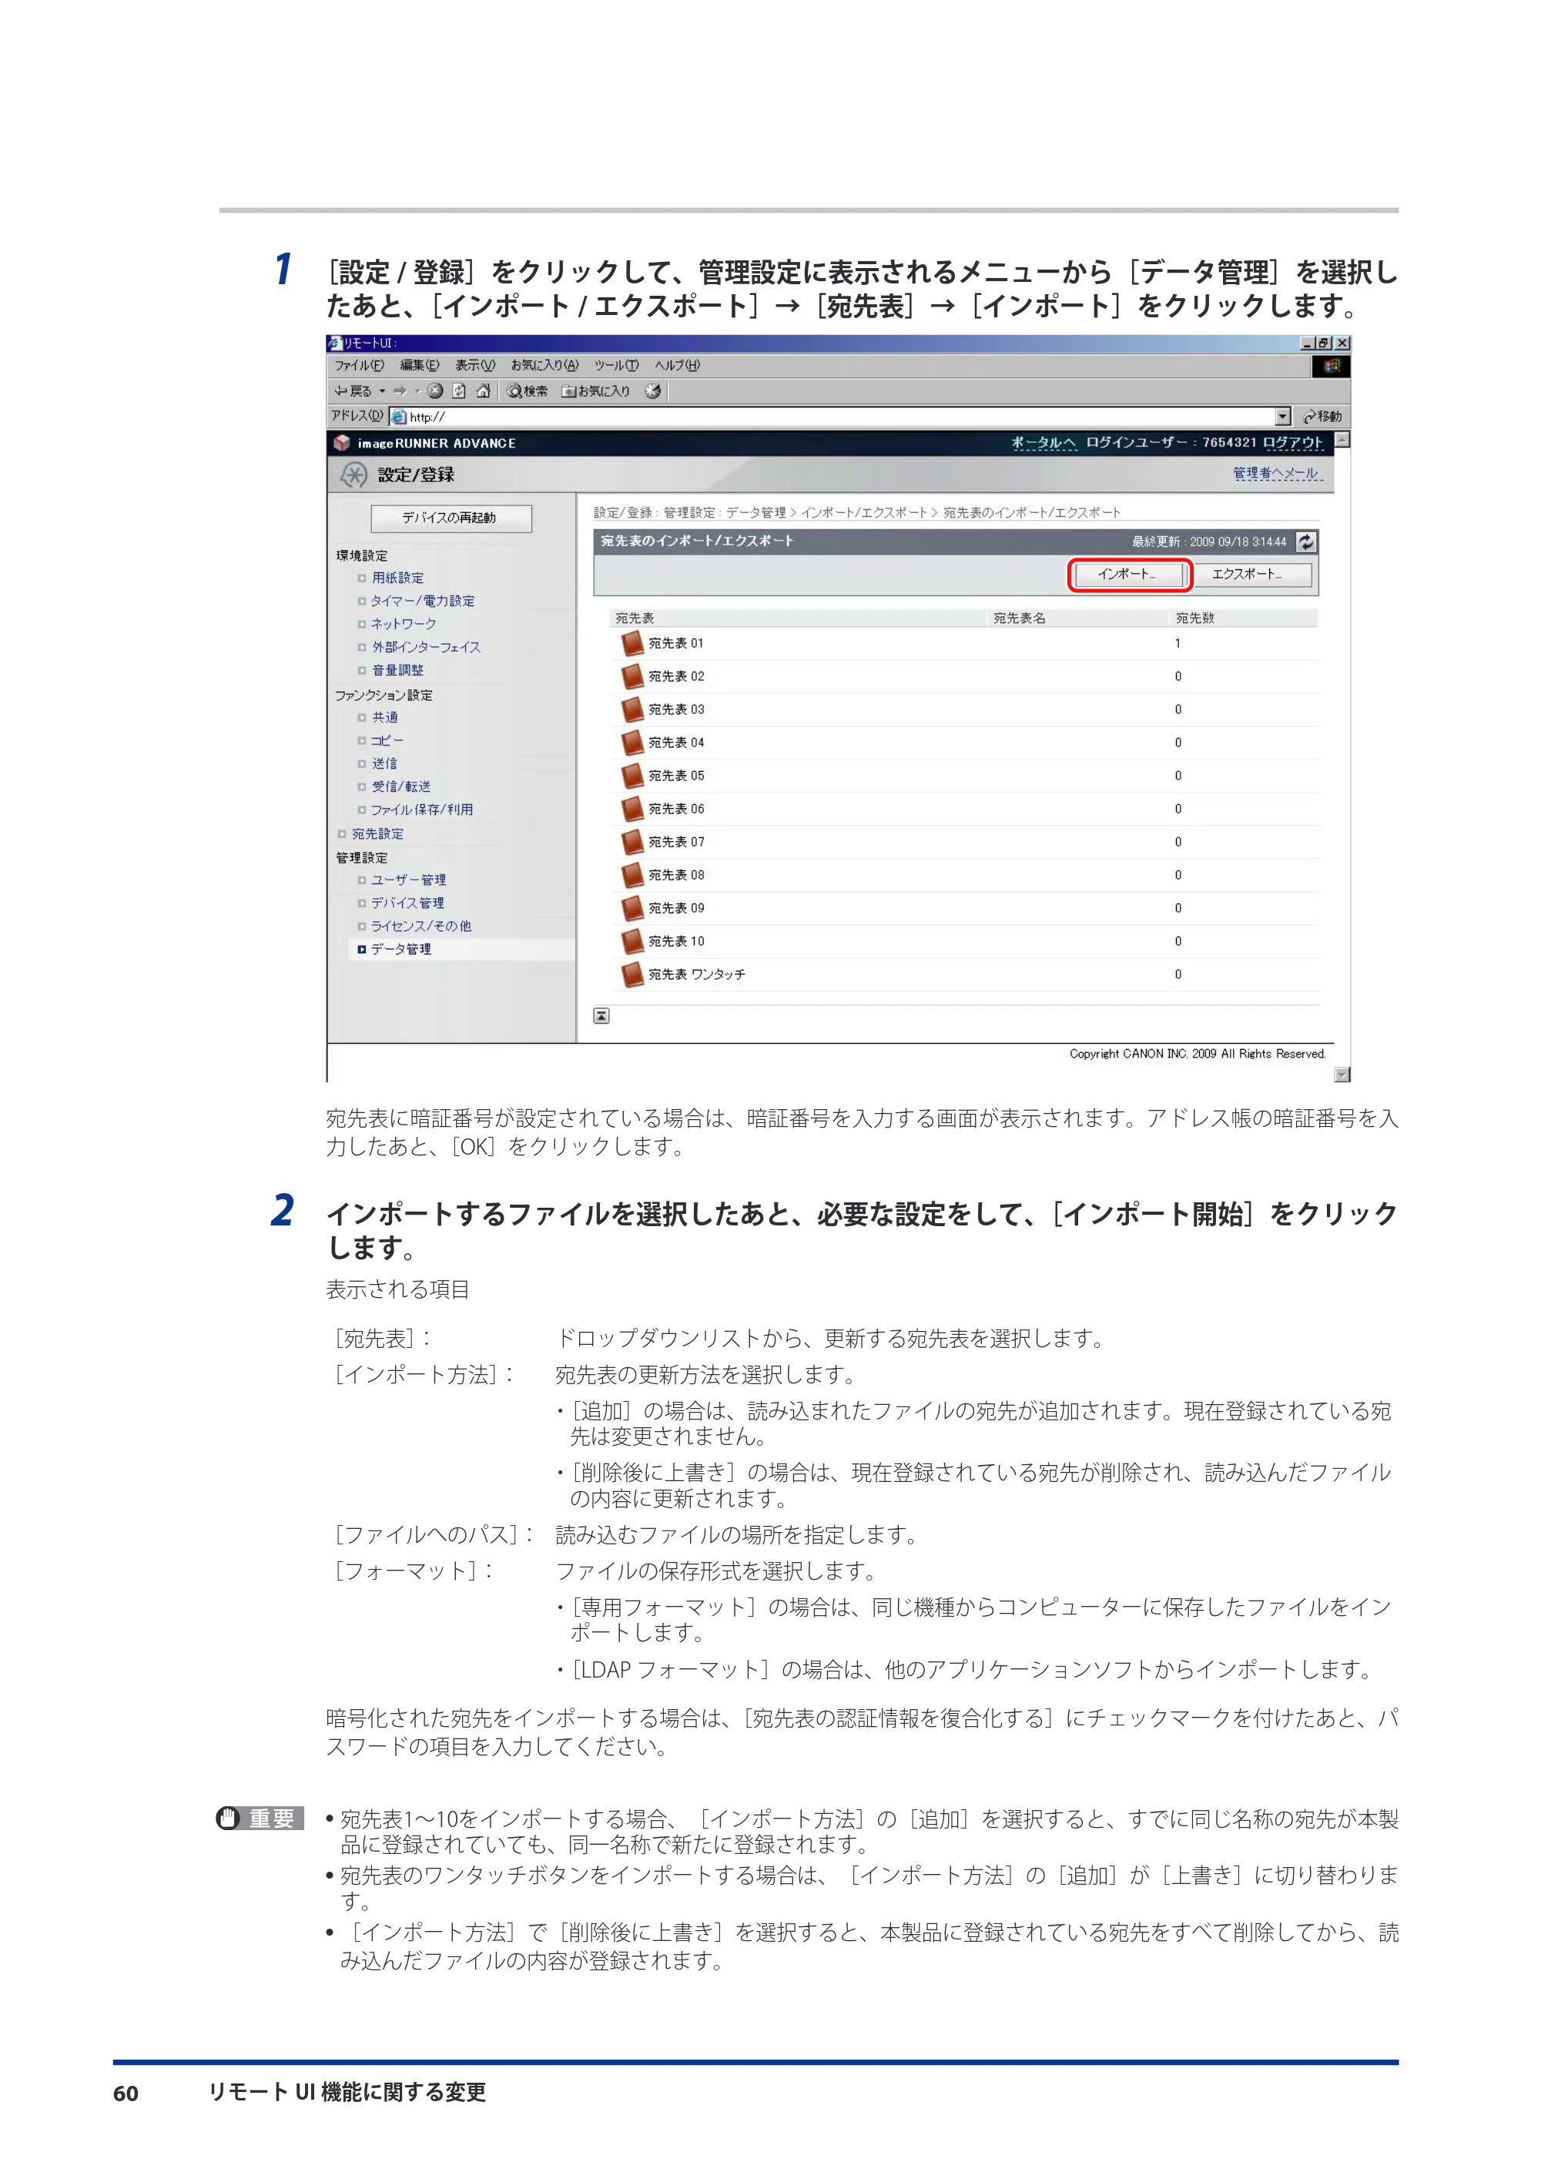Click the 宛先表 03 row text
1541x2179 pixels.
click(677, 710)
